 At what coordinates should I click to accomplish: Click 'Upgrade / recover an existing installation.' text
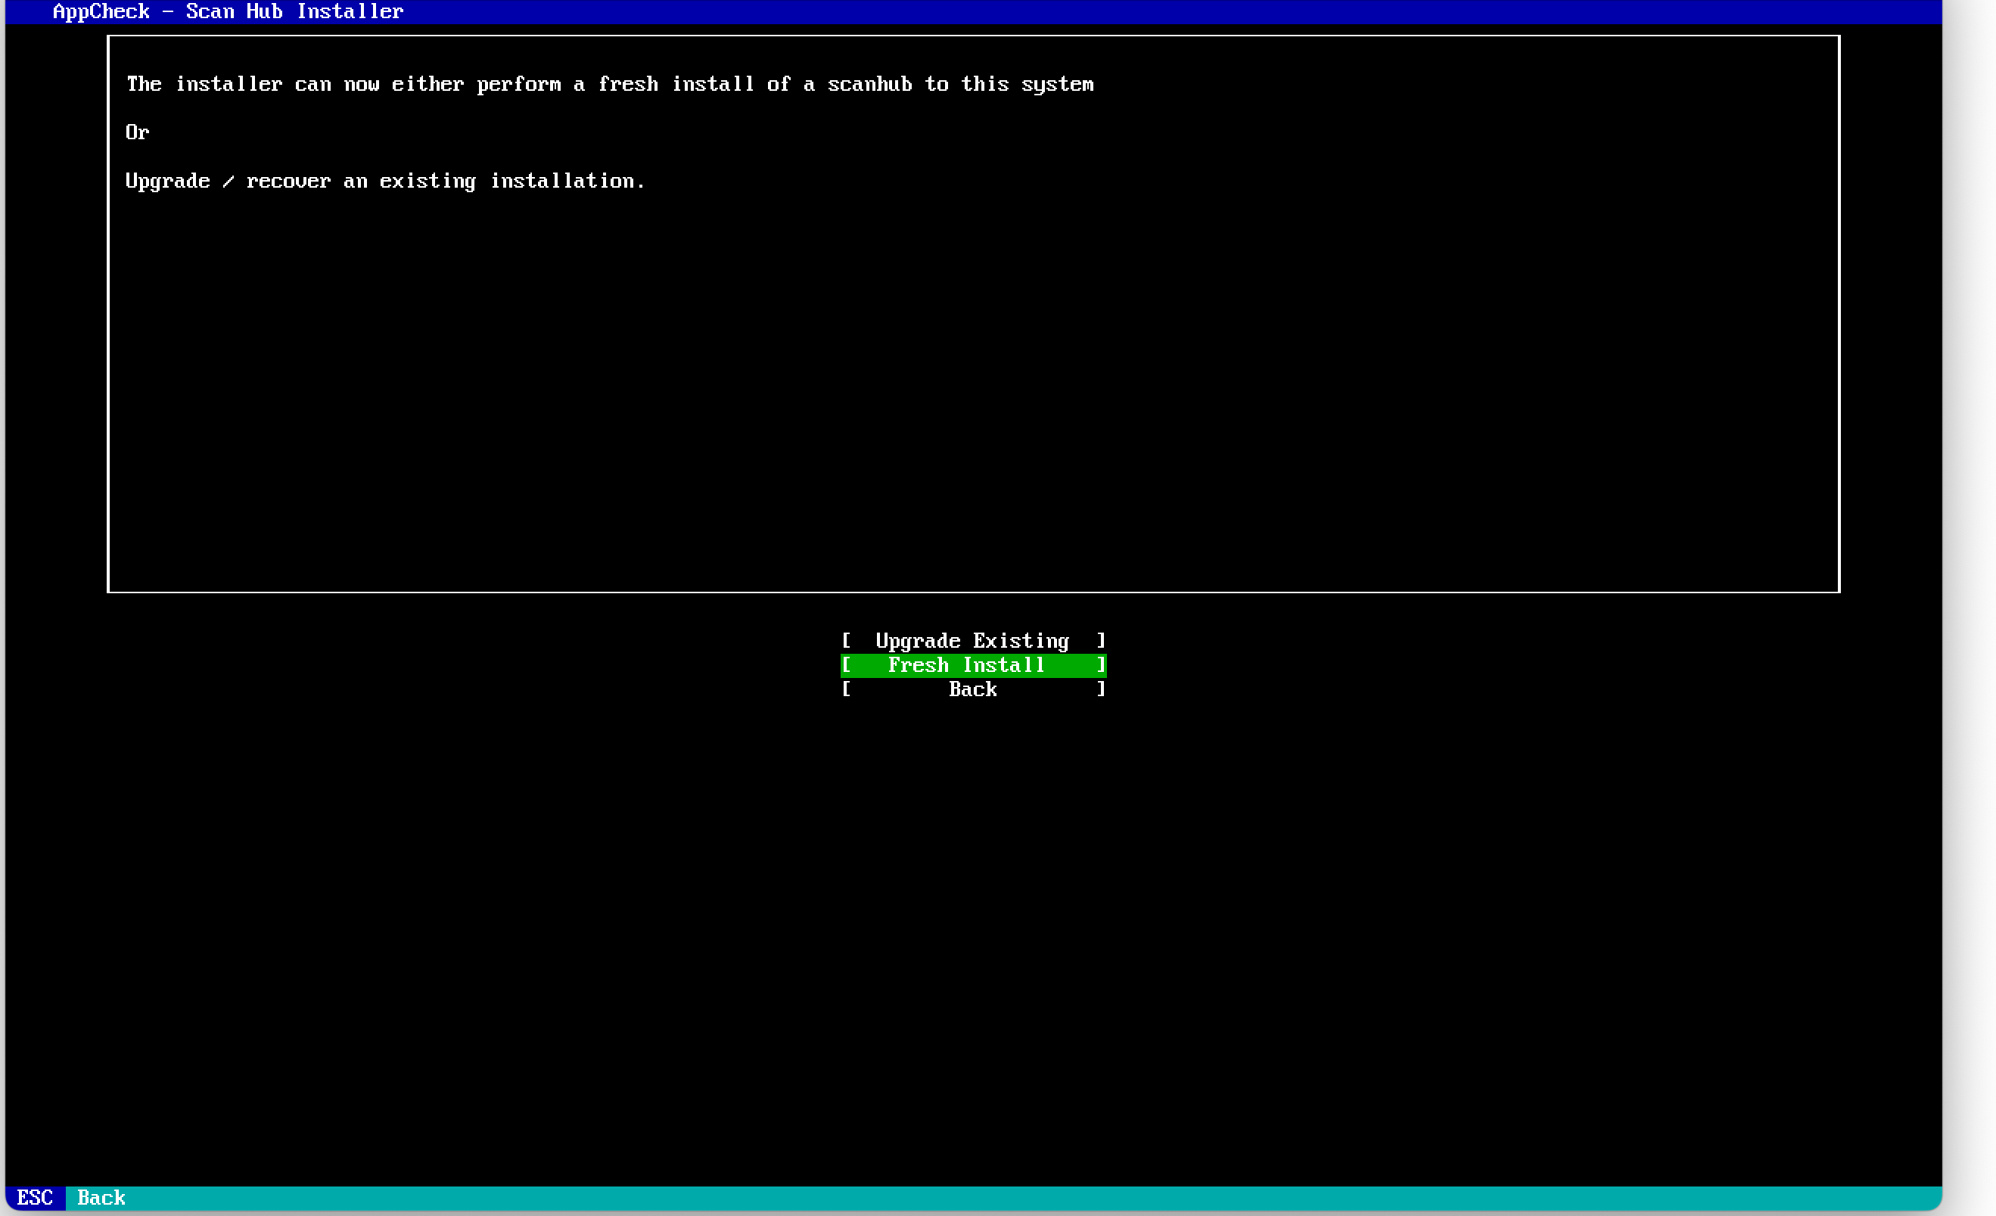point(385,182)
